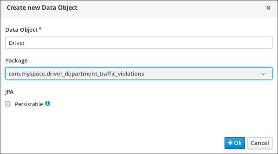Focus the Data Object name field
278x154 pixels.
tap(139, 43)
